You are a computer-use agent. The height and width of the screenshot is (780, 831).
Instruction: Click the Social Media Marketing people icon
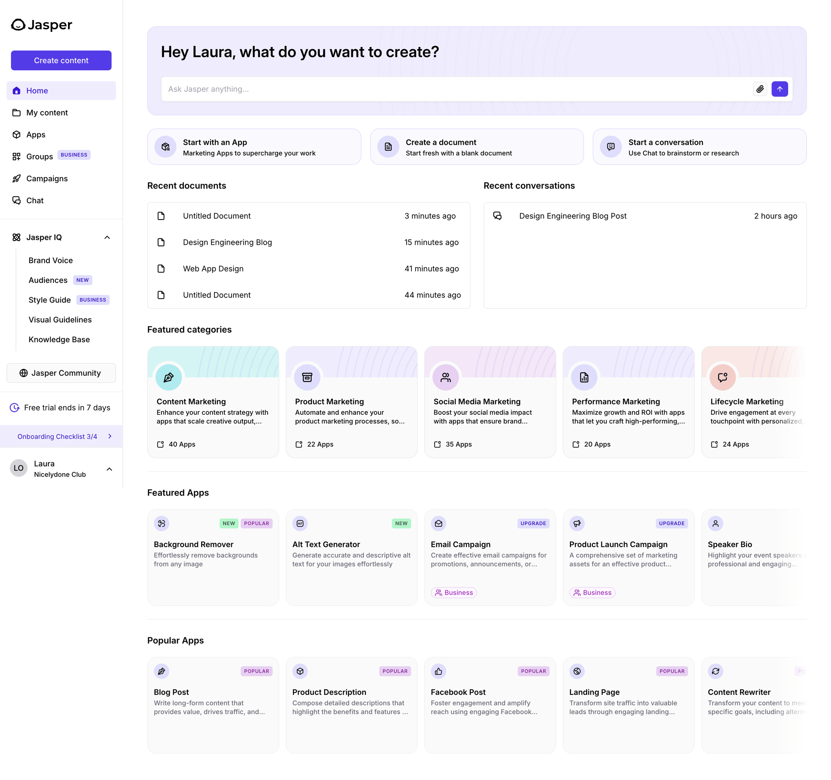tap(446, 377)
